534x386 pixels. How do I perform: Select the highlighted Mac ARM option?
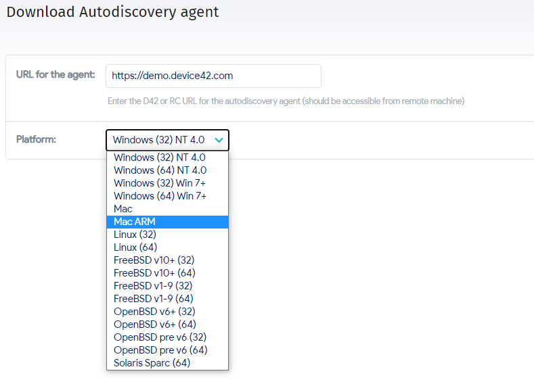(x=167, y=222)
